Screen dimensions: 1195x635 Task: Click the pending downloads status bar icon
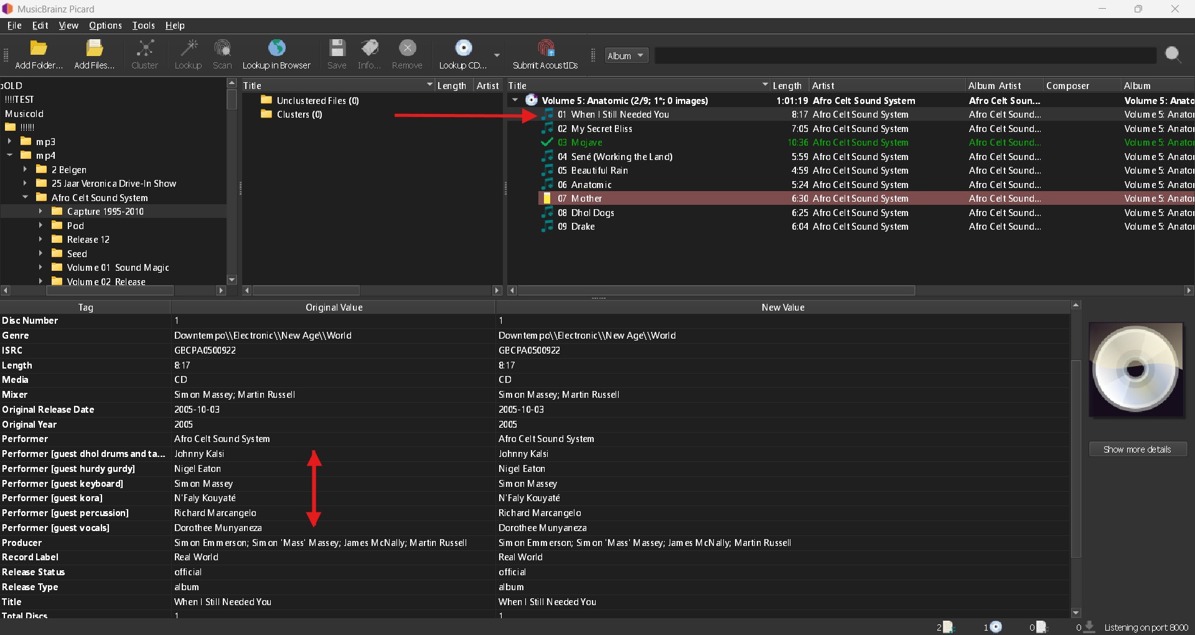tap(1089, 627)
